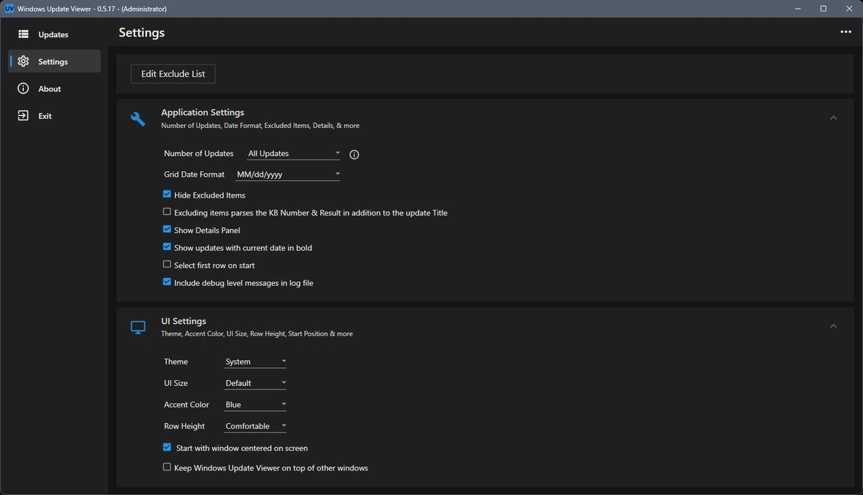Enable excluding items parses KB Number checkbox
The image size is (863, 495).
tap(167, 212)
